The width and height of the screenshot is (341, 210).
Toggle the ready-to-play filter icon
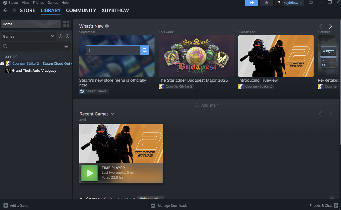67,36
